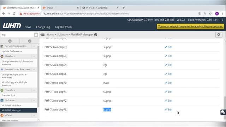Click the Resellers section icon
The height and width of the screenshot is (127, 226).
coord(2,56)
